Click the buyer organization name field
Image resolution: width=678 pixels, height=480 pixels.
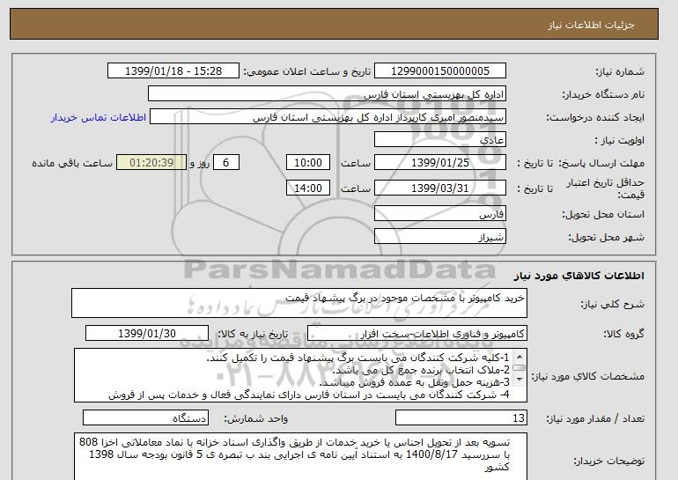327,93
